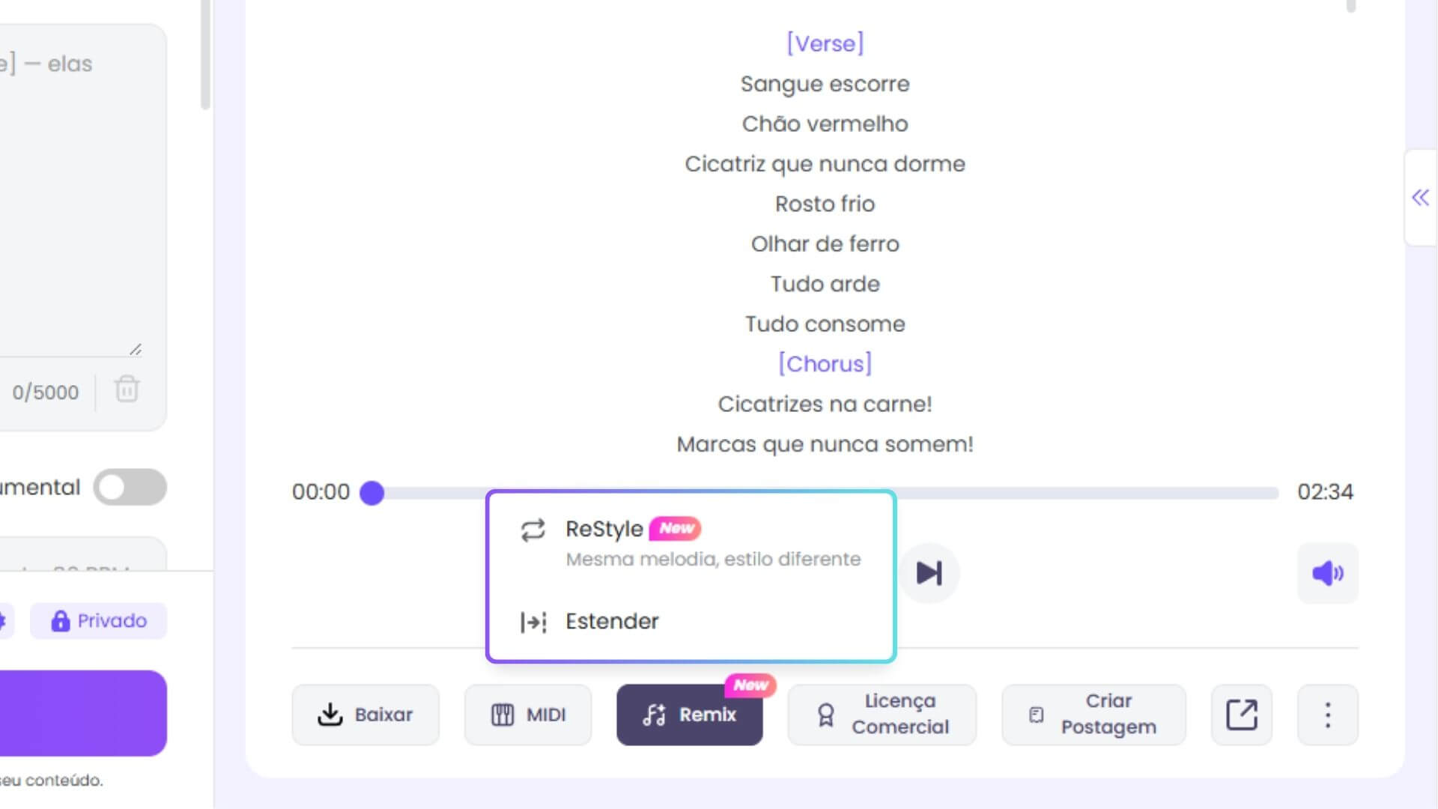
Task: Mute audio with the speaker icon
Action: 1327,573
